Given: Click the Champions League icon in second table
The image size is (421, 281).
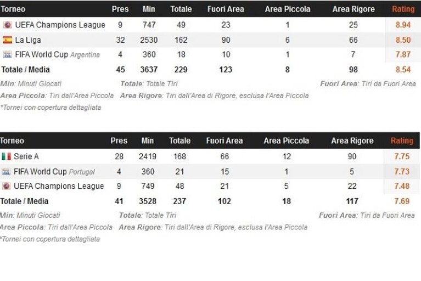Looking at the screenshot, I should [x=6, y=186].
